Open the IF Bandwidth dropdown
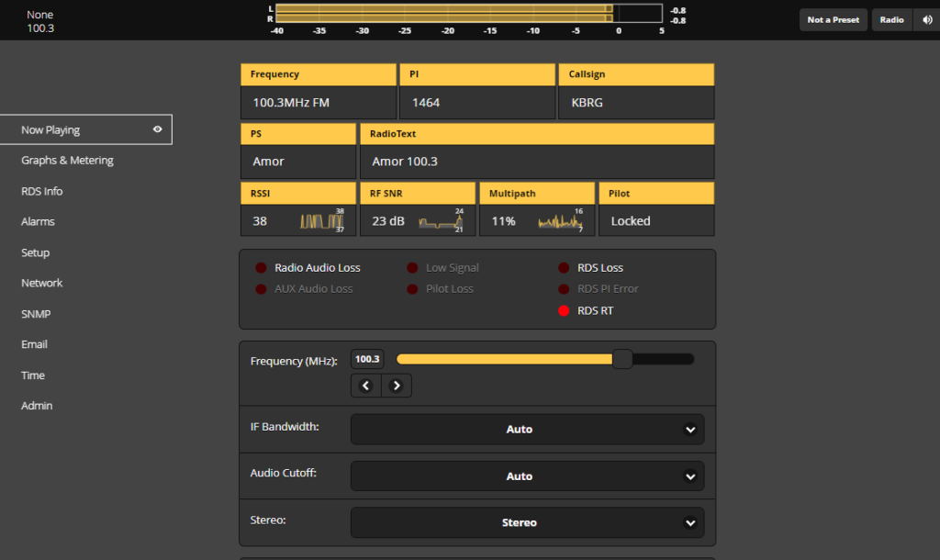This screenshot has width=940, height=560. pyautogui.click(x=527, y=429)
